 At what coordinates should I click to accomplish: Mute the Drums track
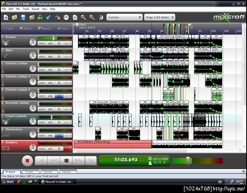click(x=42, y=43)
